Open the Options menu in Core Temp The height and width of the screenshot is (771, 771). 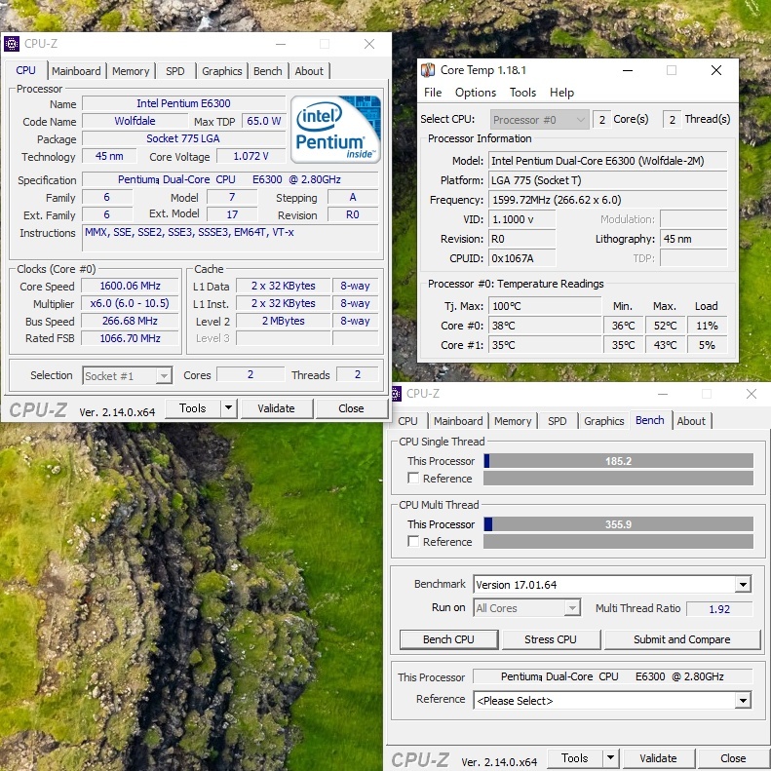(x=476, y=93)
